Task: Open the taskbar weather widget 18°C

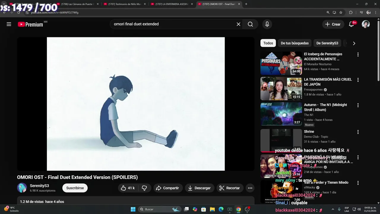Action: (x=11, y=209)
